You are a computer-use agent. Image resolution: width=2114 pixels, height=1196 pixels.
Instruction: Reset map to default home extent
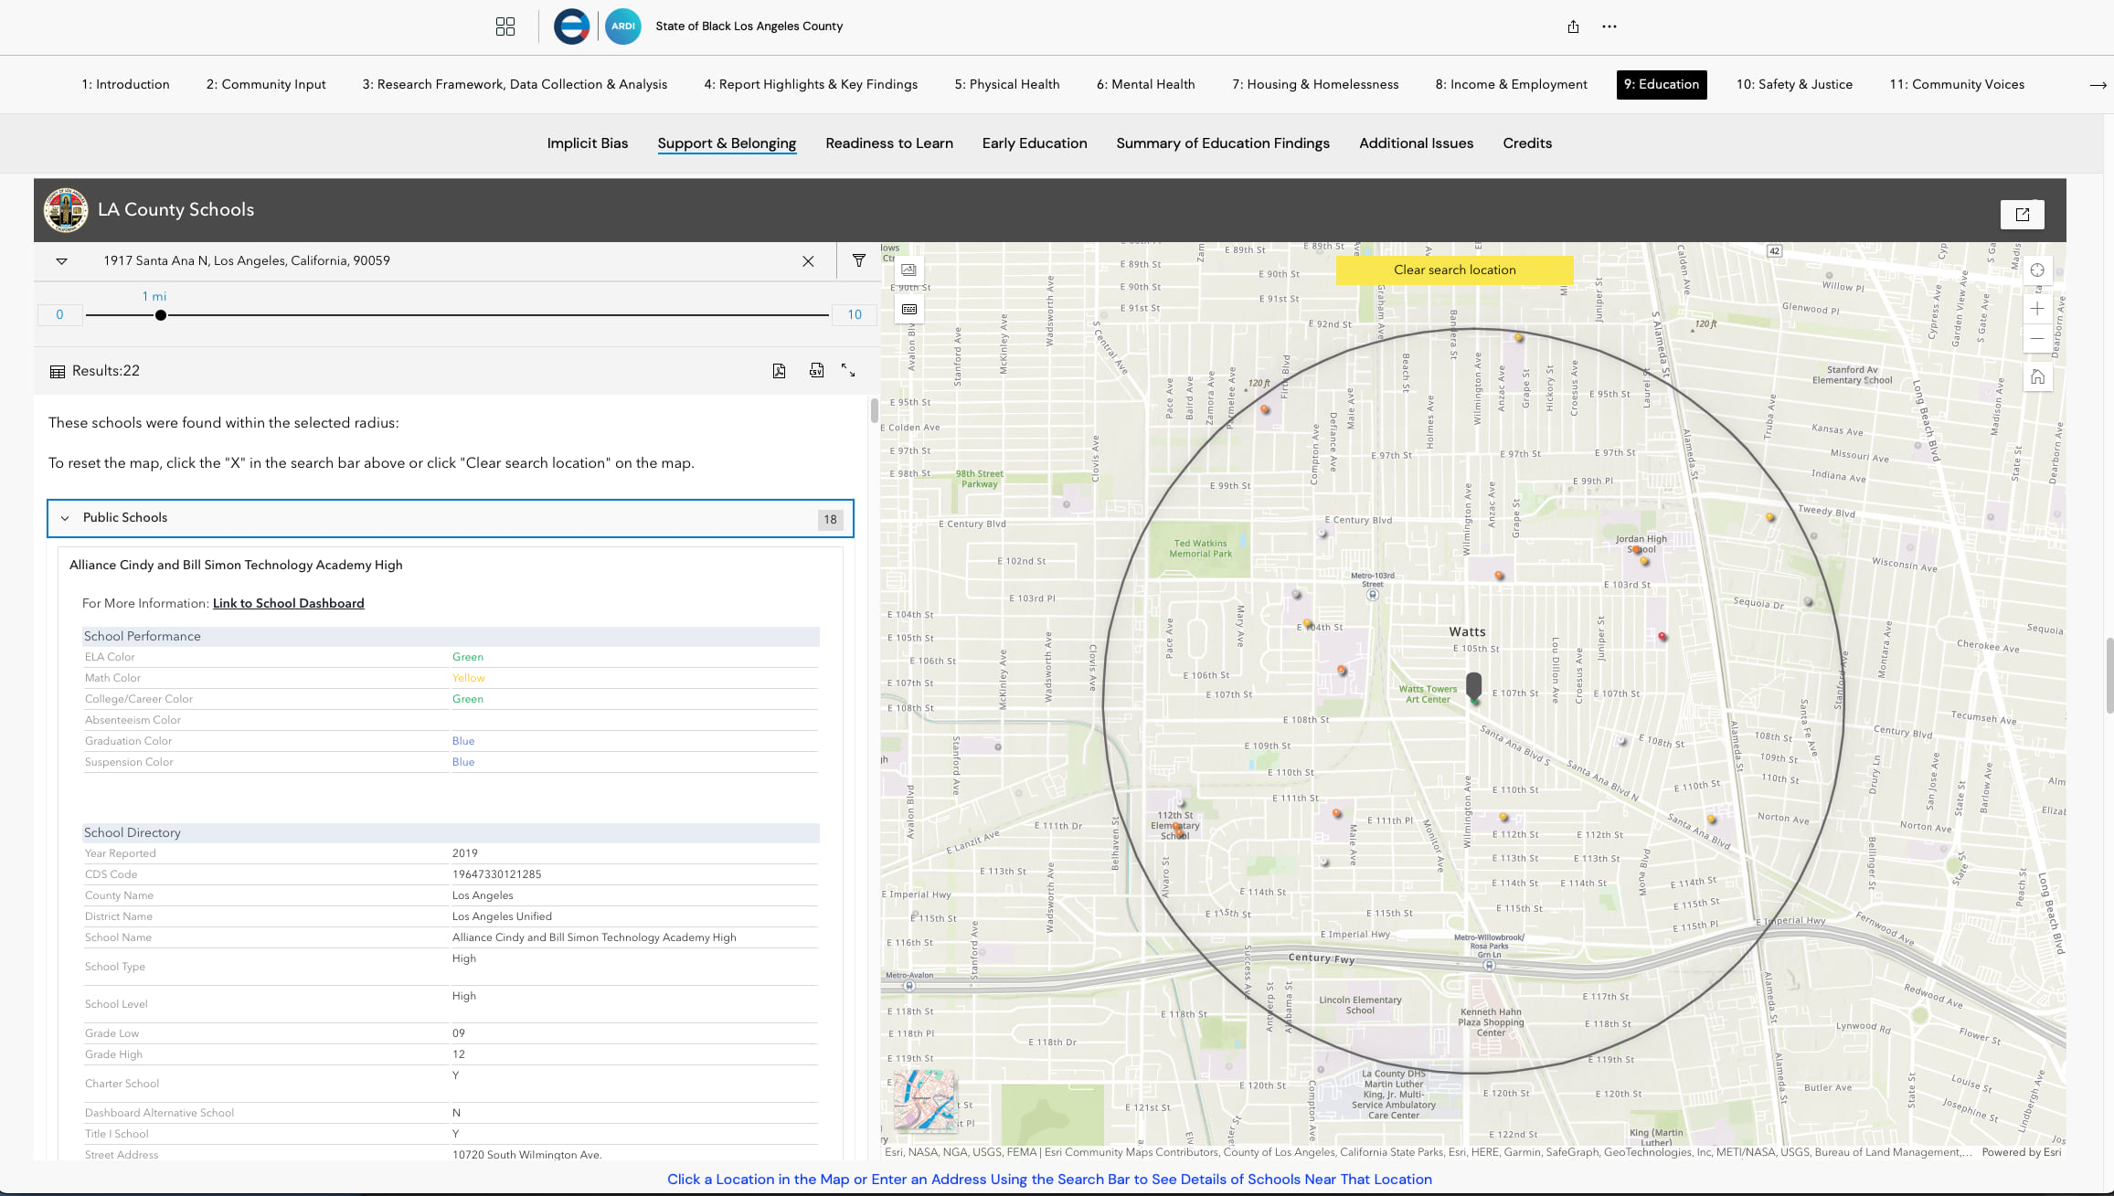pyautogui.click(x=2037, y=376)
